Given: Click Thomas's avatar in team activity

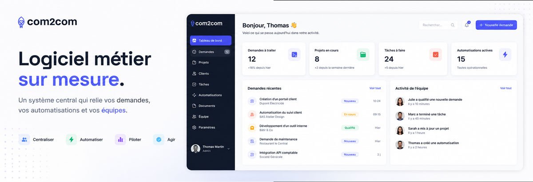Looking at the screenshot, I should click(400, 145).
